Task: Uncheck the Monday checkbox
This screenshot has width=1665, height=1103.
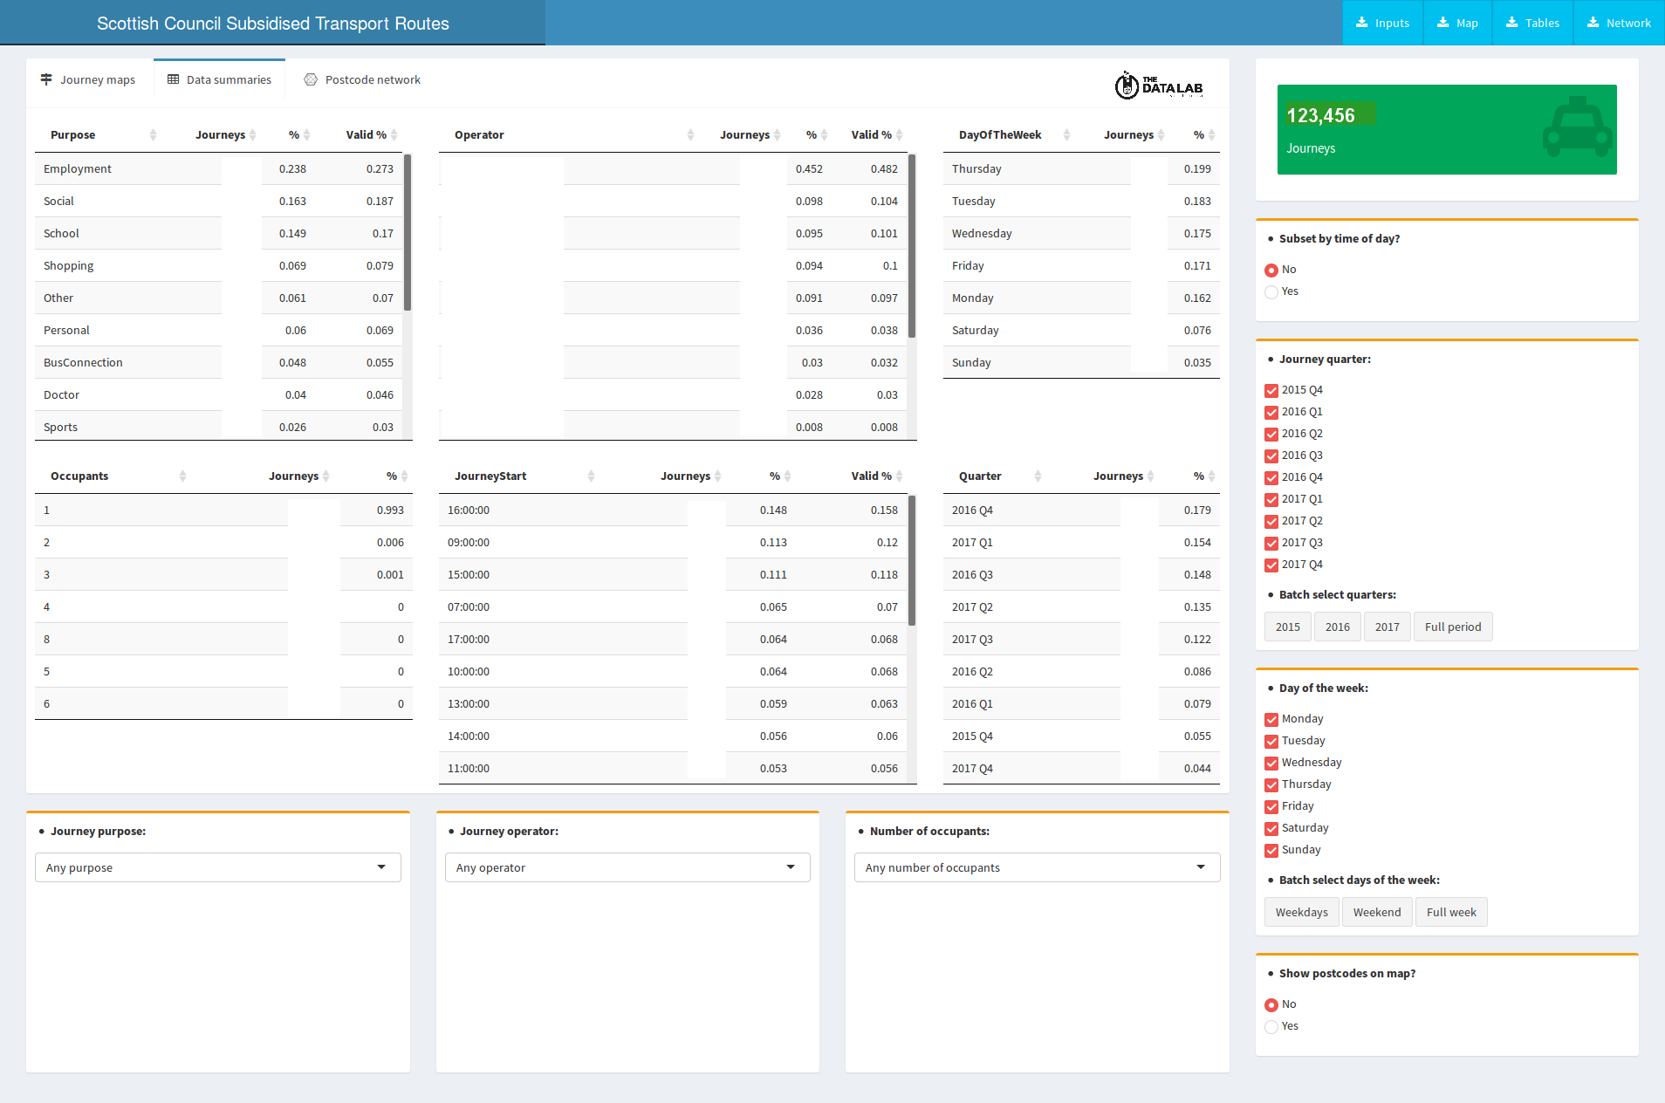Action: pyautogui.click(x=1271, y=719)
